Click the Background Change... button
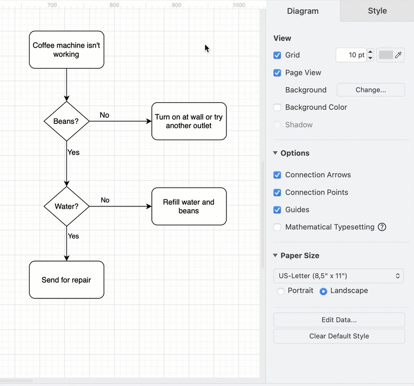Image resolution: width=414 pixels, height=386 pixels. click(371, 90)
